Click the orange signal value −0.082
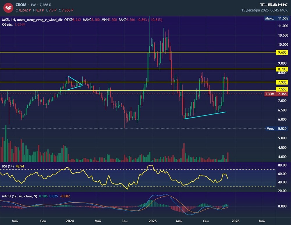The height and width of the screenshot is (225, 291). (65, 196)
